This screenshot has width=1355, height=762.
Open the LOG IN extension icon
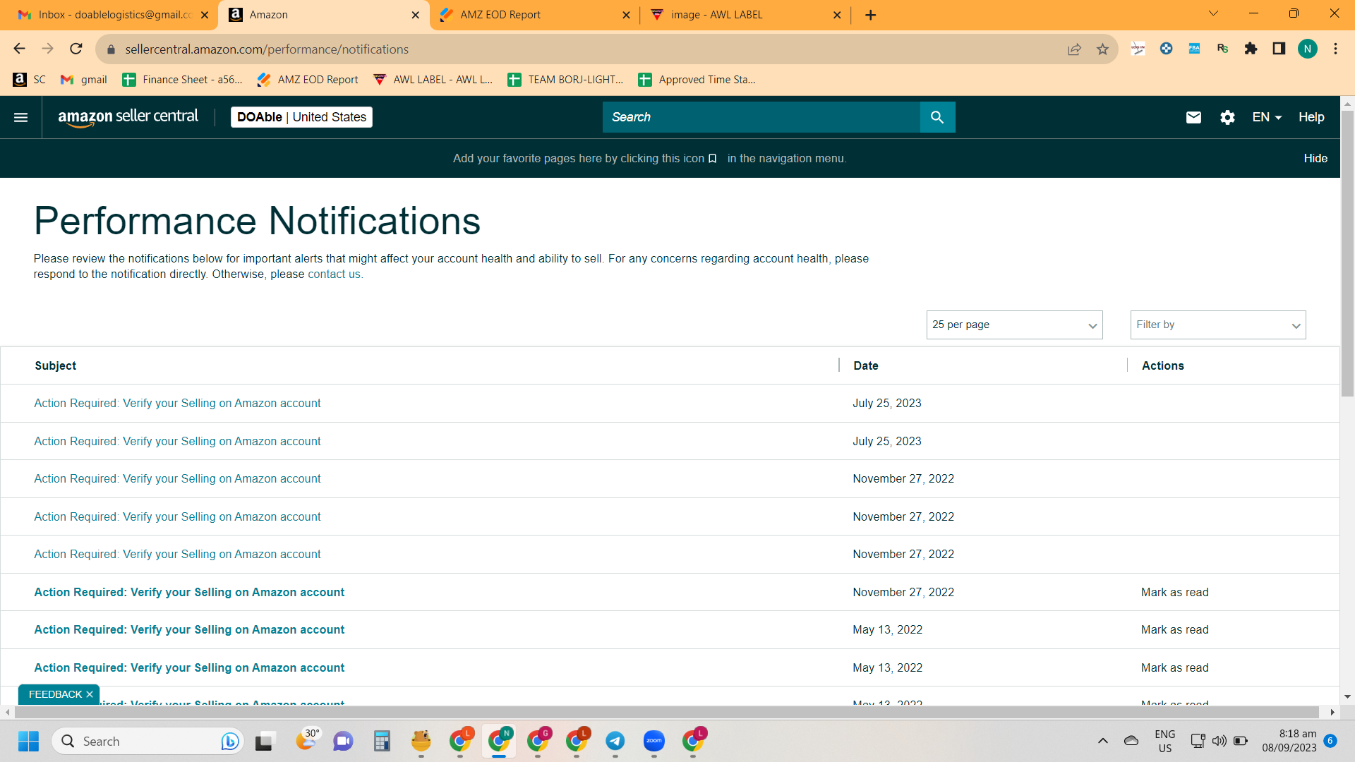click(1138, 49)
